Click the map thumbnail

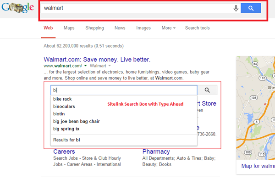(x=256, y=108)
